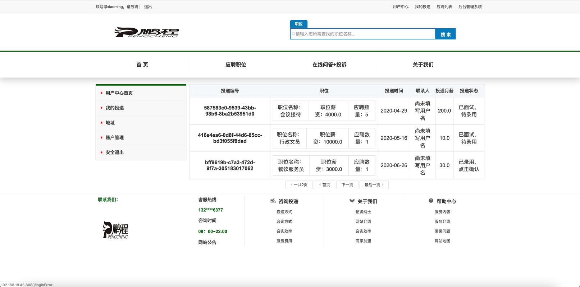Click the Pengcheng logo in the footer
Image resolution: width=580 pixels, height=287 pixels.
pos(115,230)
